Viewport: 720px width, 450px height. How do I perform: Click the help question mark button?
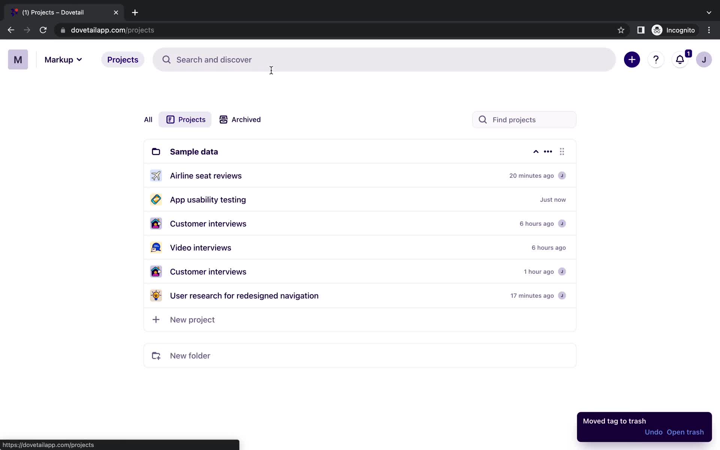656,60
